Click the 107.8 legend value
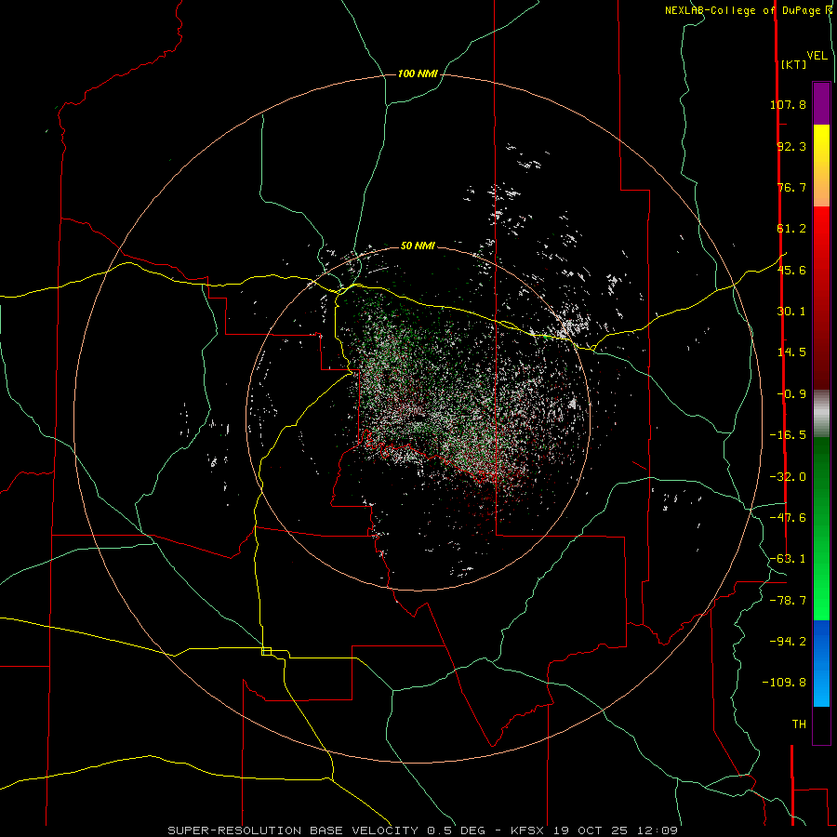The height and width of the screenshot is (837, 837). 788,104
